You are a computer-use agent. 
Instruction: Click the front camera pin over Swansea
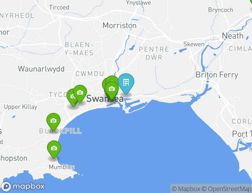[x=112, y=90]
